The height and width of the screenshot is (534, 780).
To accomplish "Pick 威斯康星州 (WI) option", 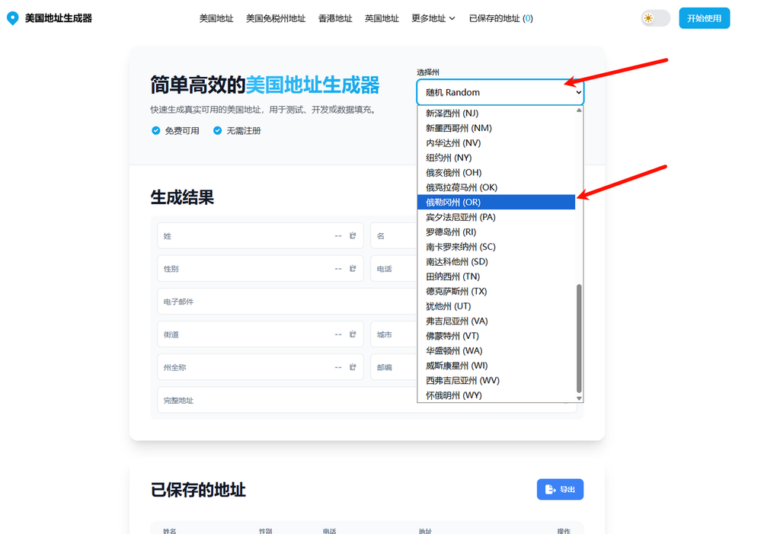I will click(x=496, y=366).
